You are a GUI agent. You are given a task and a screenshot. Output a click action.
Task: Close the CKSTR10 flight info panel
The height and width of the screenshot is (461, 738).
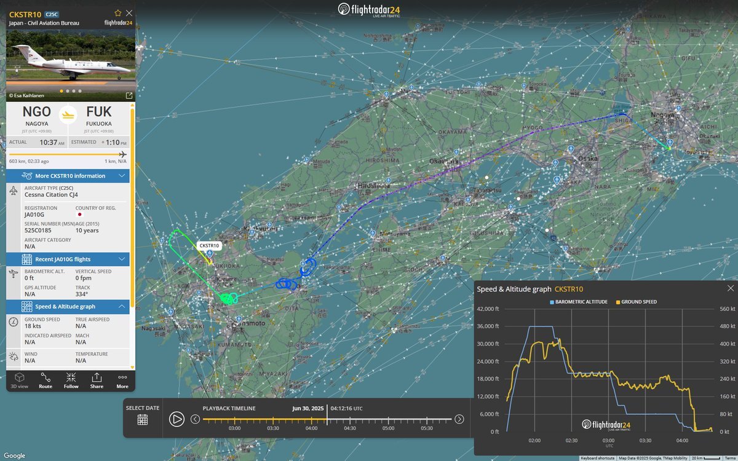click(x=129, y=13)
